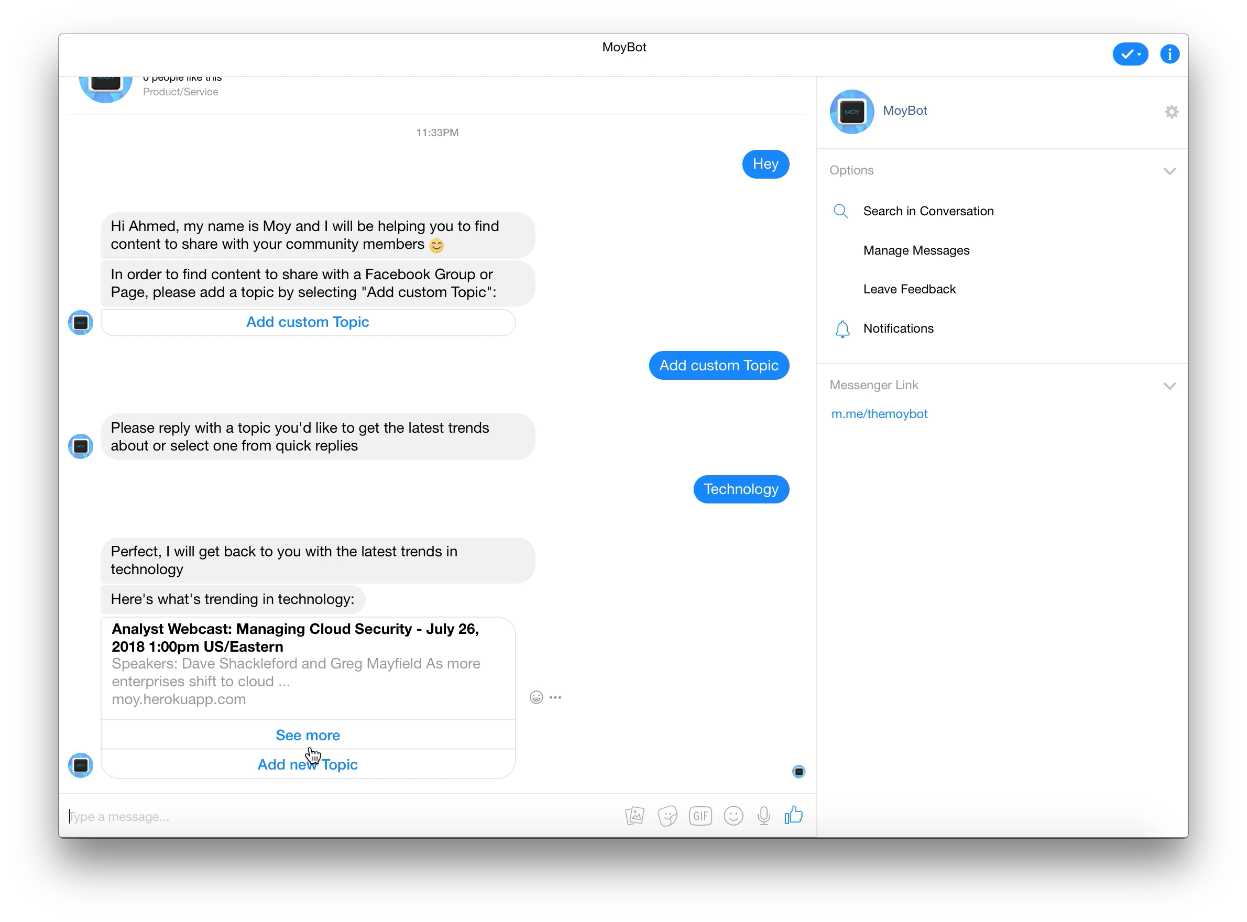The image size is (1247, 922).
Task: Collapse the Options section
Action: click(x=1170, y=171)
